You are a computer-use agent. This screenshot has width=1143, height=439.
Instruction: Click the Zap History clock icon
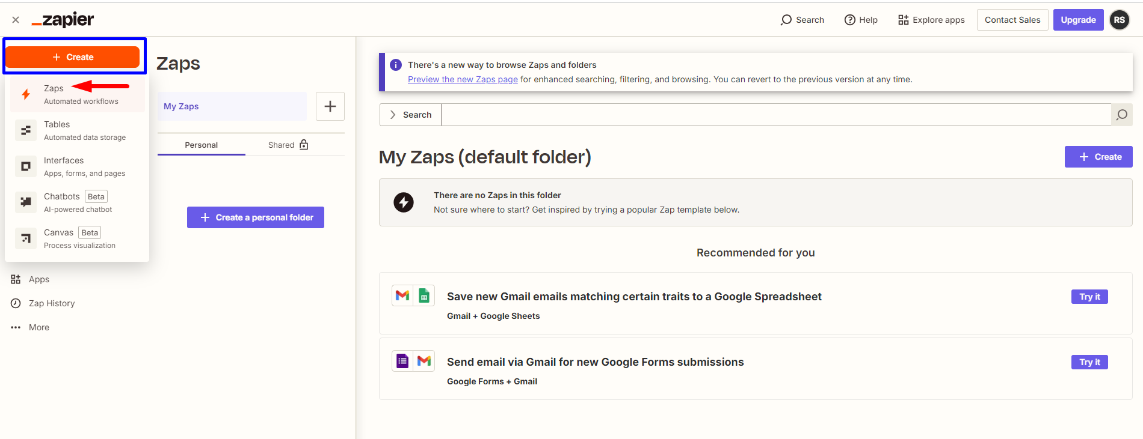coord(16,303)
